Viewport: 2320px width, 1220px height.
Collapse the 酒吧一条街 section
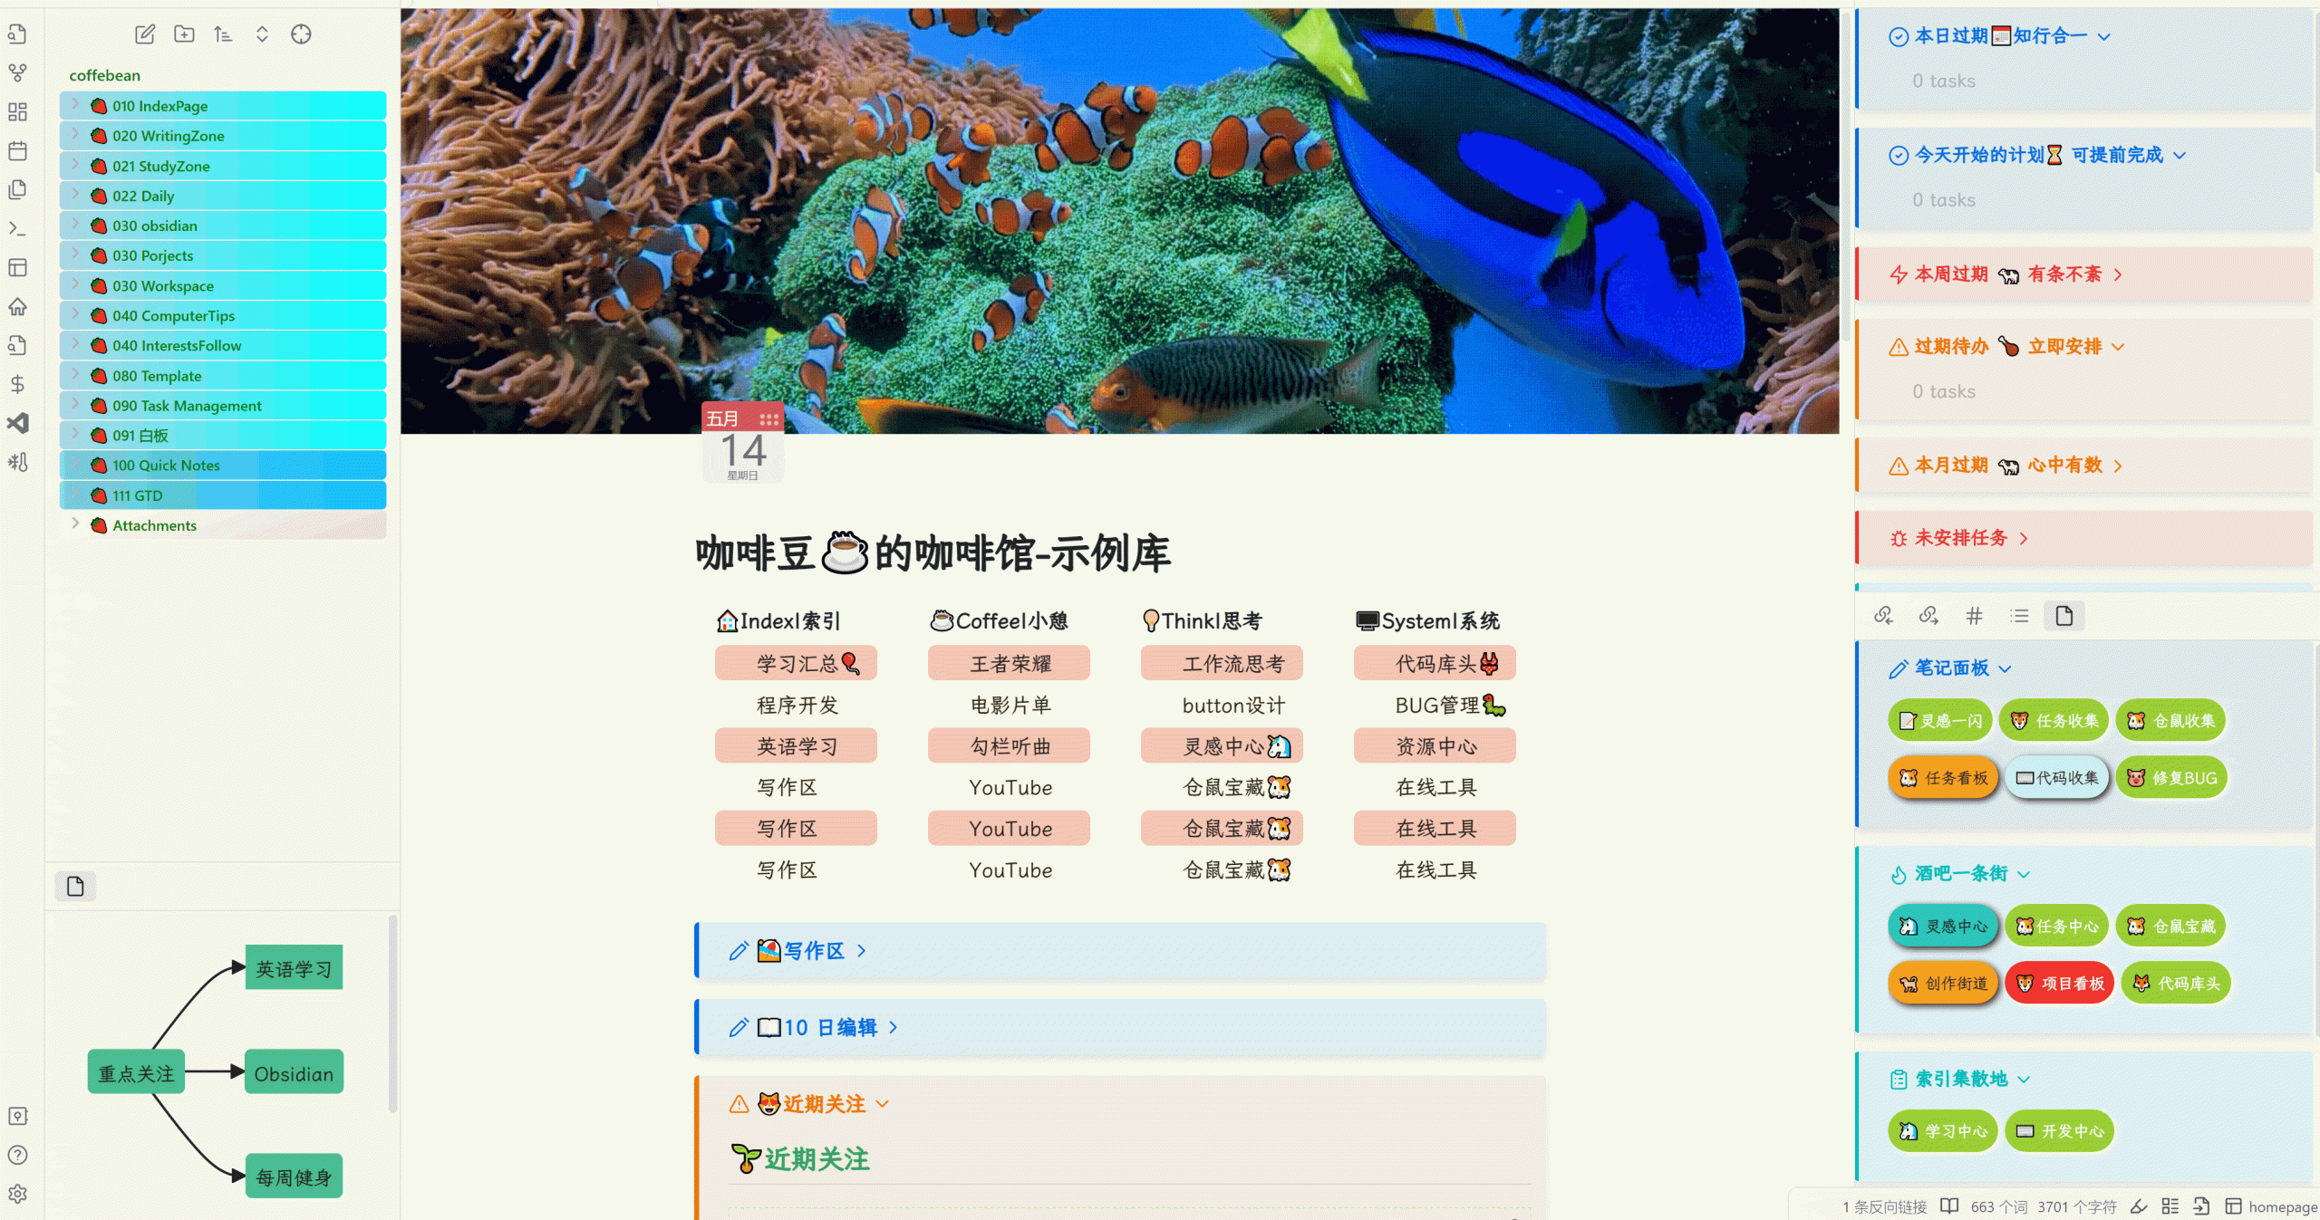point(2024,874)
